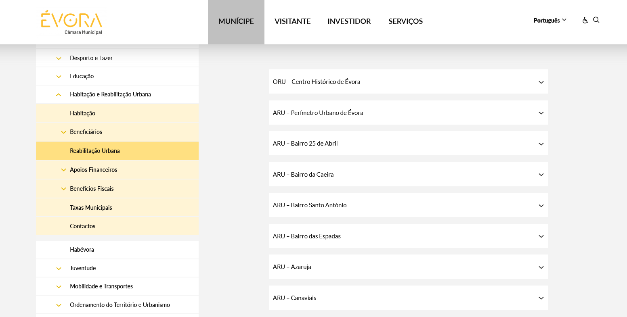
Task: Go to the Habitação subpage
Action: pos(83,113)
